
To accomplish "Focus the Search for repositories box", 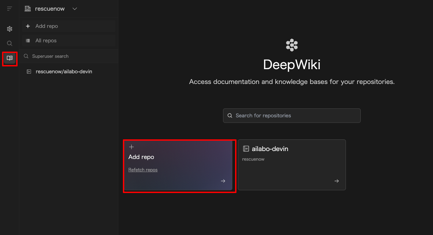I will point(292,116).
